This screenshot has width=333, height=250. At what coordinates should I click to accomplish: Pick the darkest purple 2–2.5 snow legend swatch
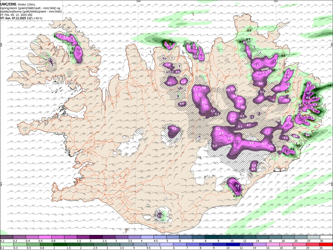[96, 237]
